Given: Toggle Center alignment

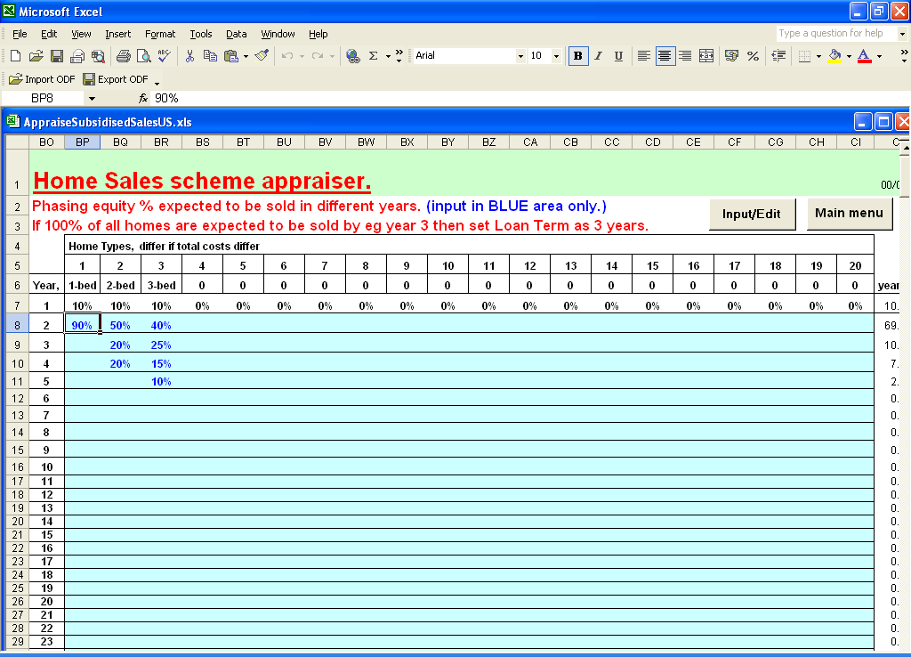Looking at the screenshot, I should [665, 56].
